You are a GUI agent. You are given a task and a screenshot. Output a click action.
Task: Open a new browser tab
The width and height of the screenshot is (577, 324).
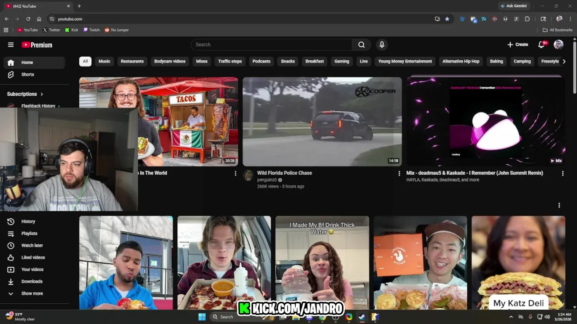pos(79,6)
